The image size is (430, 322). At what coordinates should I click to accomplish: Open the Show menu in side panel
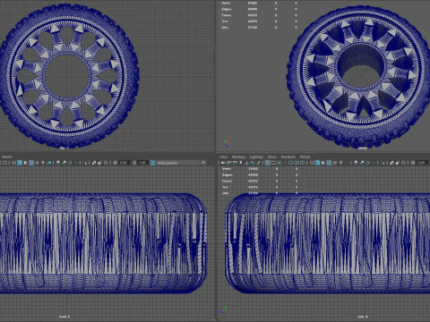point(271,157)
